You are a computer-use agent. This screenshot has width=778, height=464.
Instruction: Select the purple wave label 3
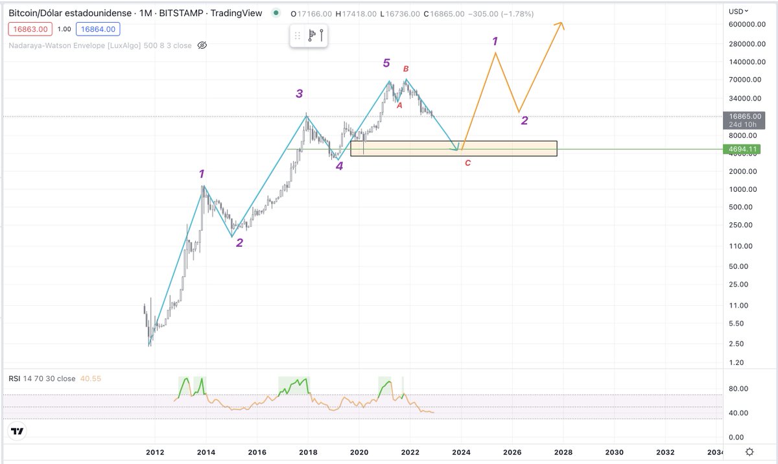(299, 93)
